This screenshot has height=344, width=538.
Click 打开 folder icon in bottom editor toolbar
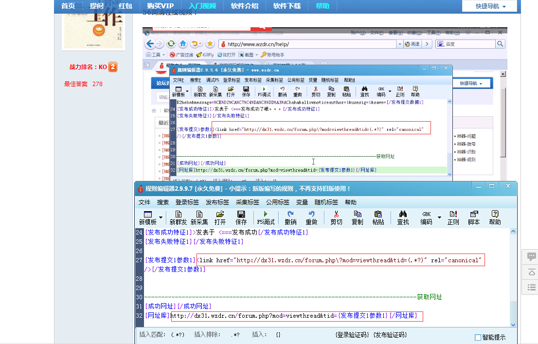pos(220,217)
